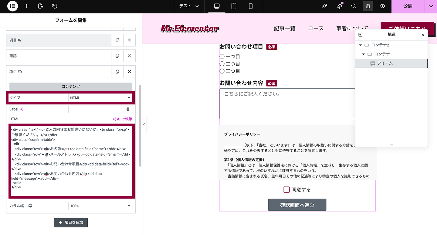Open the カラム幅 dropdown

click(x=100, y=206)
